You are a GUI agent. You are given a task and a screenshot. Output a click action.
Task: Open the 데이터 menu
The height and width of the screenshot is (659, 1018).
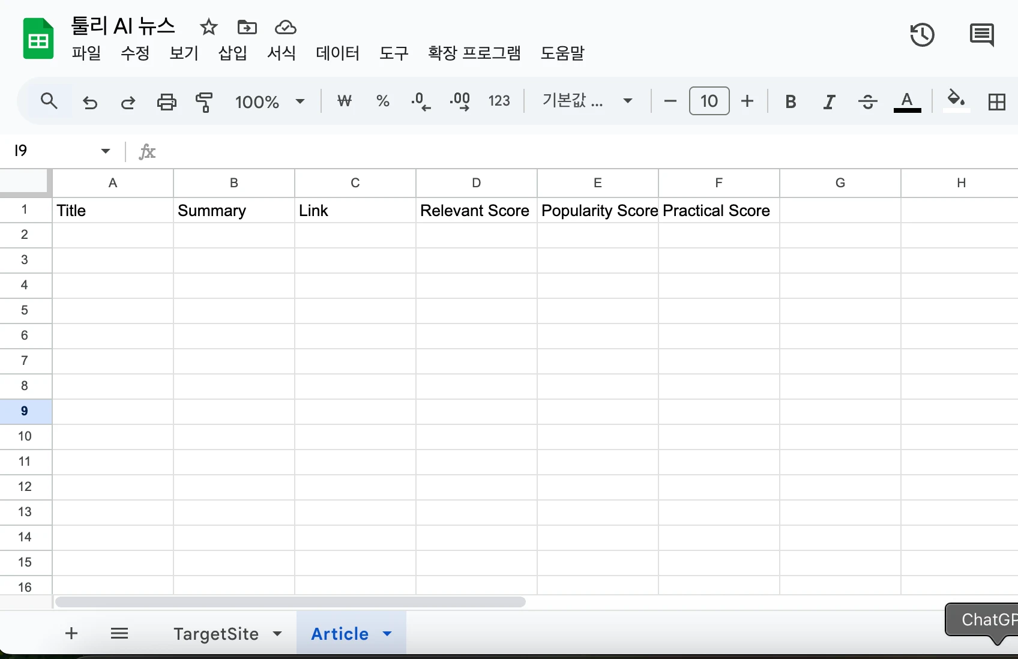[x=337, y=53]
